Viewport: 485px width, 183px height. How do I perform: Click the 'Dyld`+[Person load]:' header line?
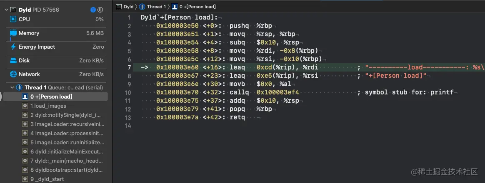[x=180, y=17]
